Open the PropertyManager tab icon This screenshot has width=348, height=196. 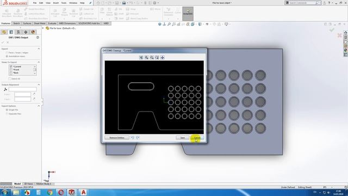11,32
